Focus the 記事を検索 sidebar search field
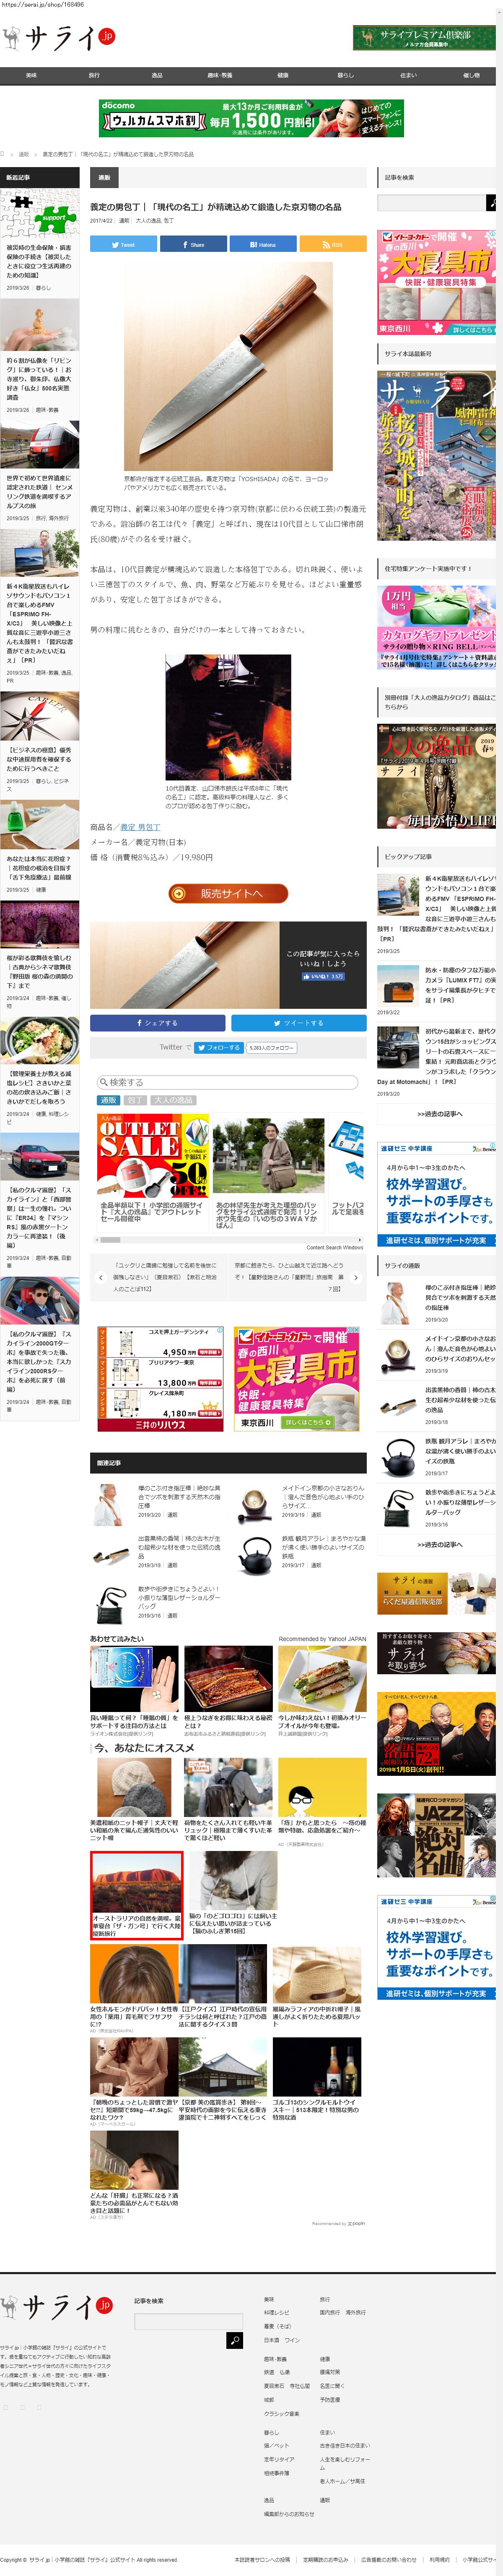The width and height of the screenshot is (503, 2576). coord(431,203)
